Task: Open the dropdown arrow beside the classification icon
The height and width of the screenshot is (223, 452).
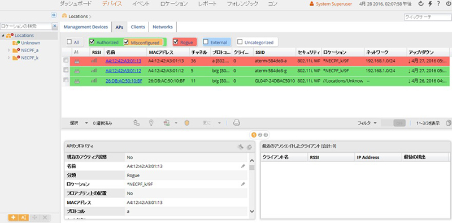Action: click(176, 123)
